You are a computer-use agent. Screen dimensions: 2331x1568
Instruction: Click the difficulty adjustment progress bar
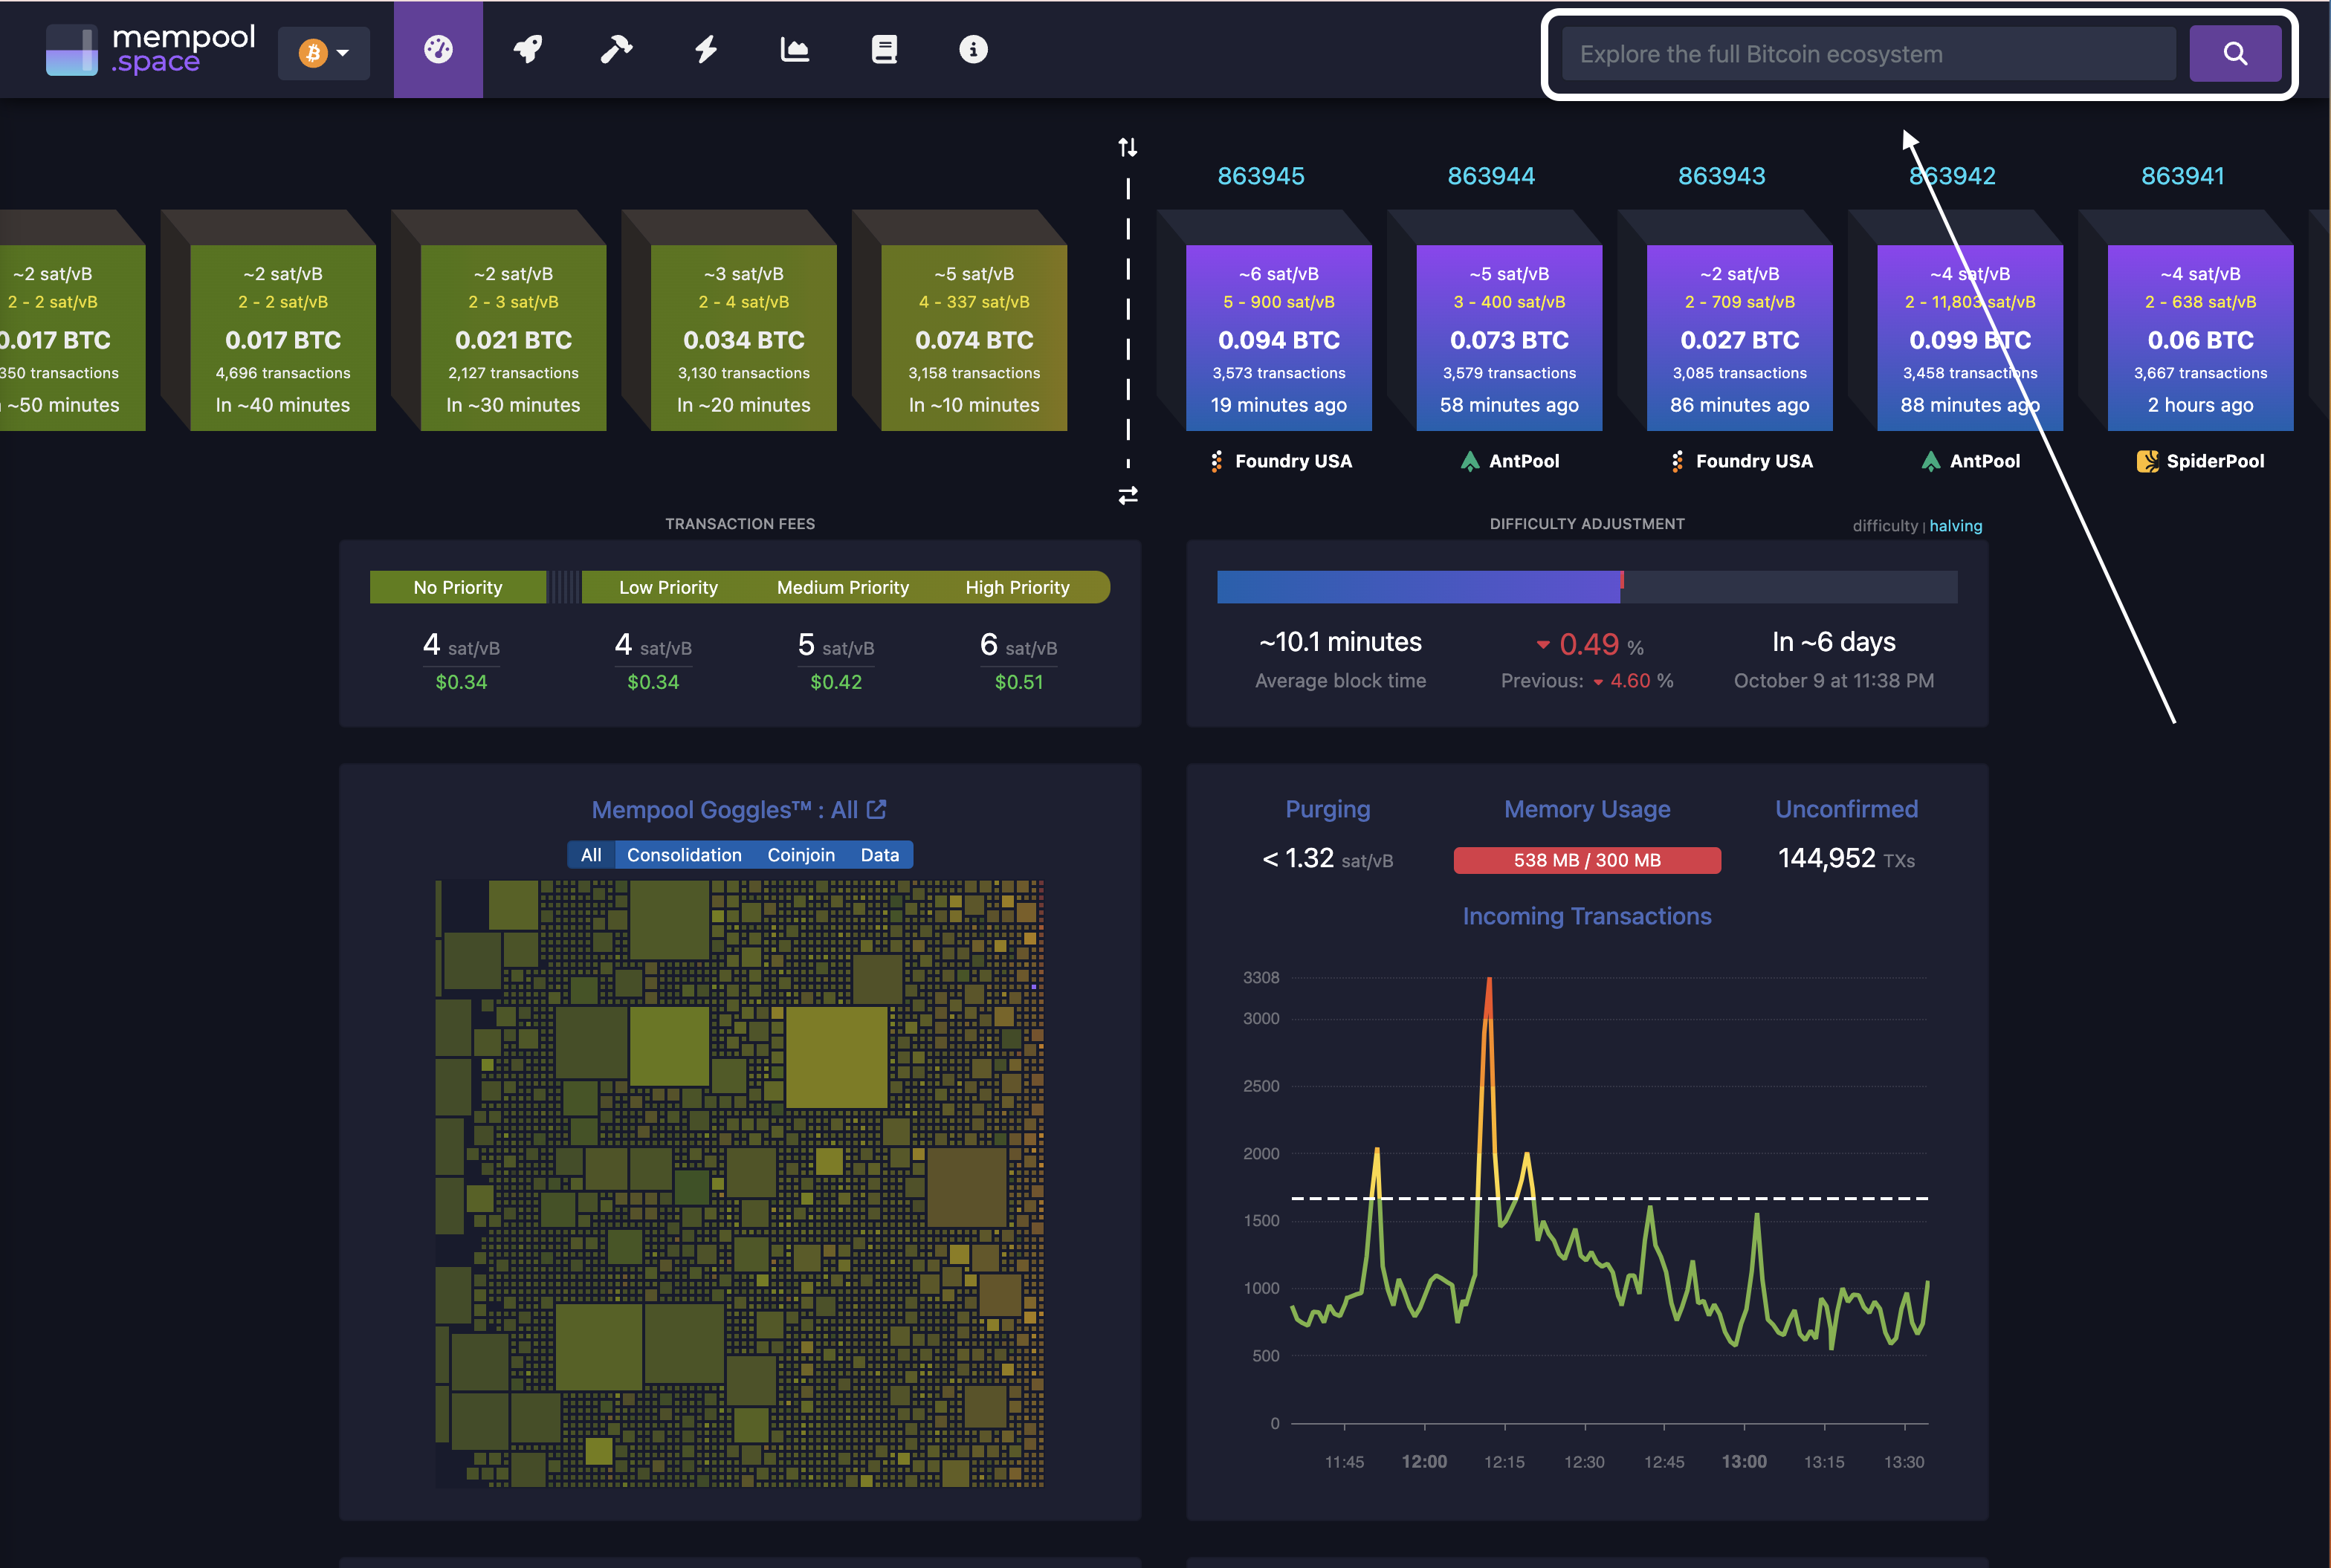click(1586, 587)
